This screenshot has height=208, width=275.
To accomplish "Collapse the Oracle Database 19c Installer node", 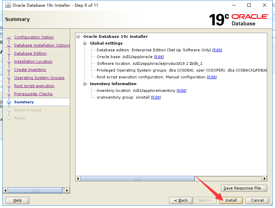I will tap(78, 36).
